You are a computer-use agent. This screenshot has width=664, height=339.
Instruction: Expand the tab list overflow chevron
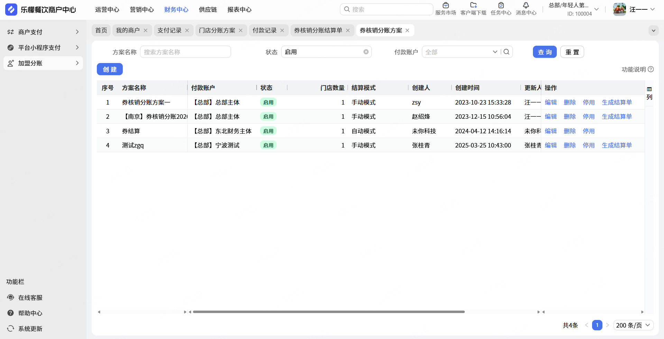tap(653, 30)
